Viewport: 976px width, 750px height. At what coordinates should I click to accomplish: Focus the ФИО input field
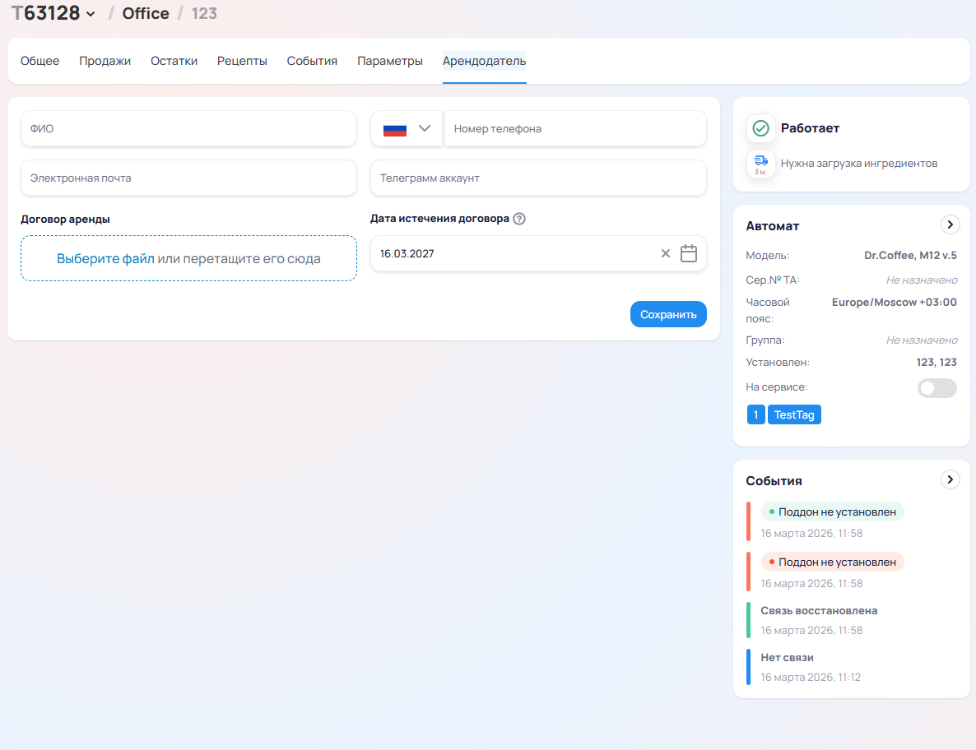pyautogui.click(x=188, y=129)
